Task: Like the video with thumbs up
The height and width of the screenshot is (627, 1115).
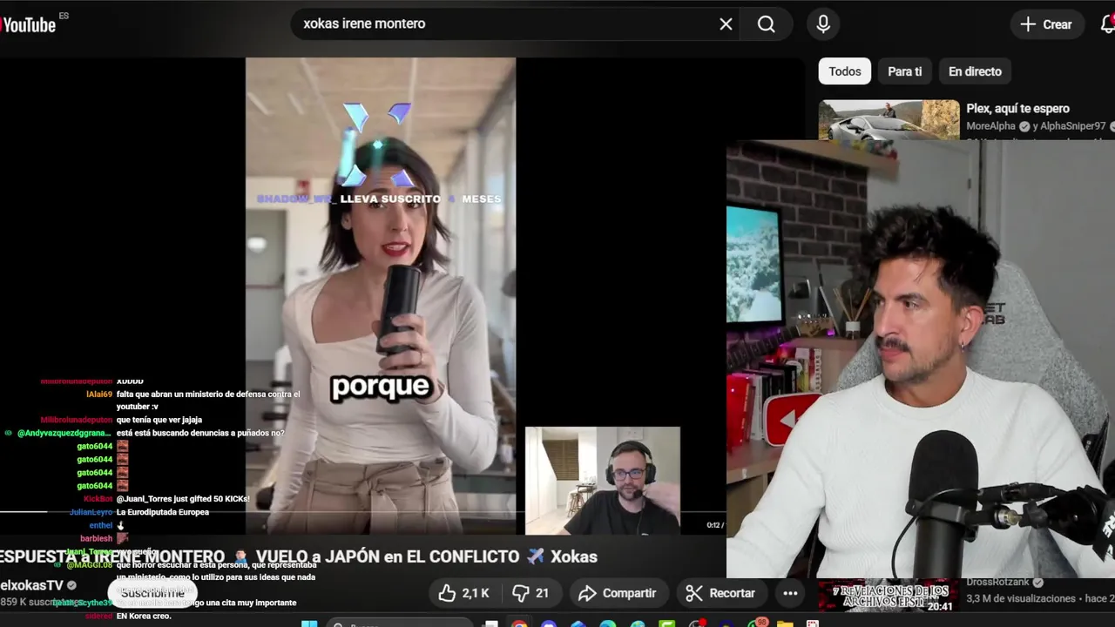Action: (463, 593)
